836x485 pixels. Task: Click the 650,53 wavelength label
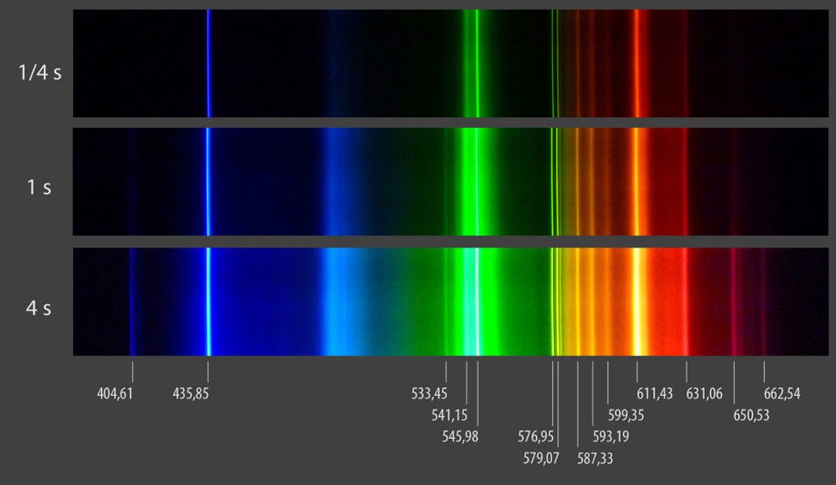click(x=751, y=415)
